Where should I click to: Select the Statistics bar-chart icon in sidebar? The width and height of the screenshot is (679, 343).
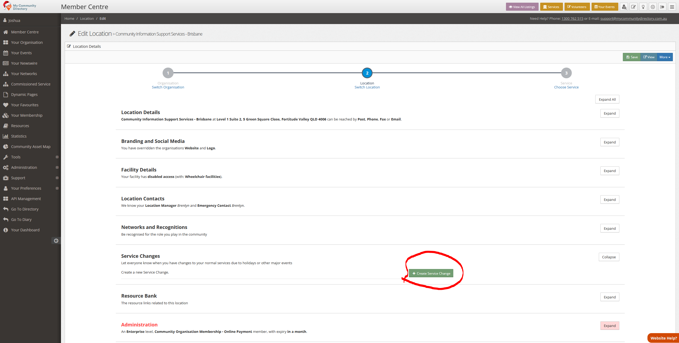coord(6,136)
